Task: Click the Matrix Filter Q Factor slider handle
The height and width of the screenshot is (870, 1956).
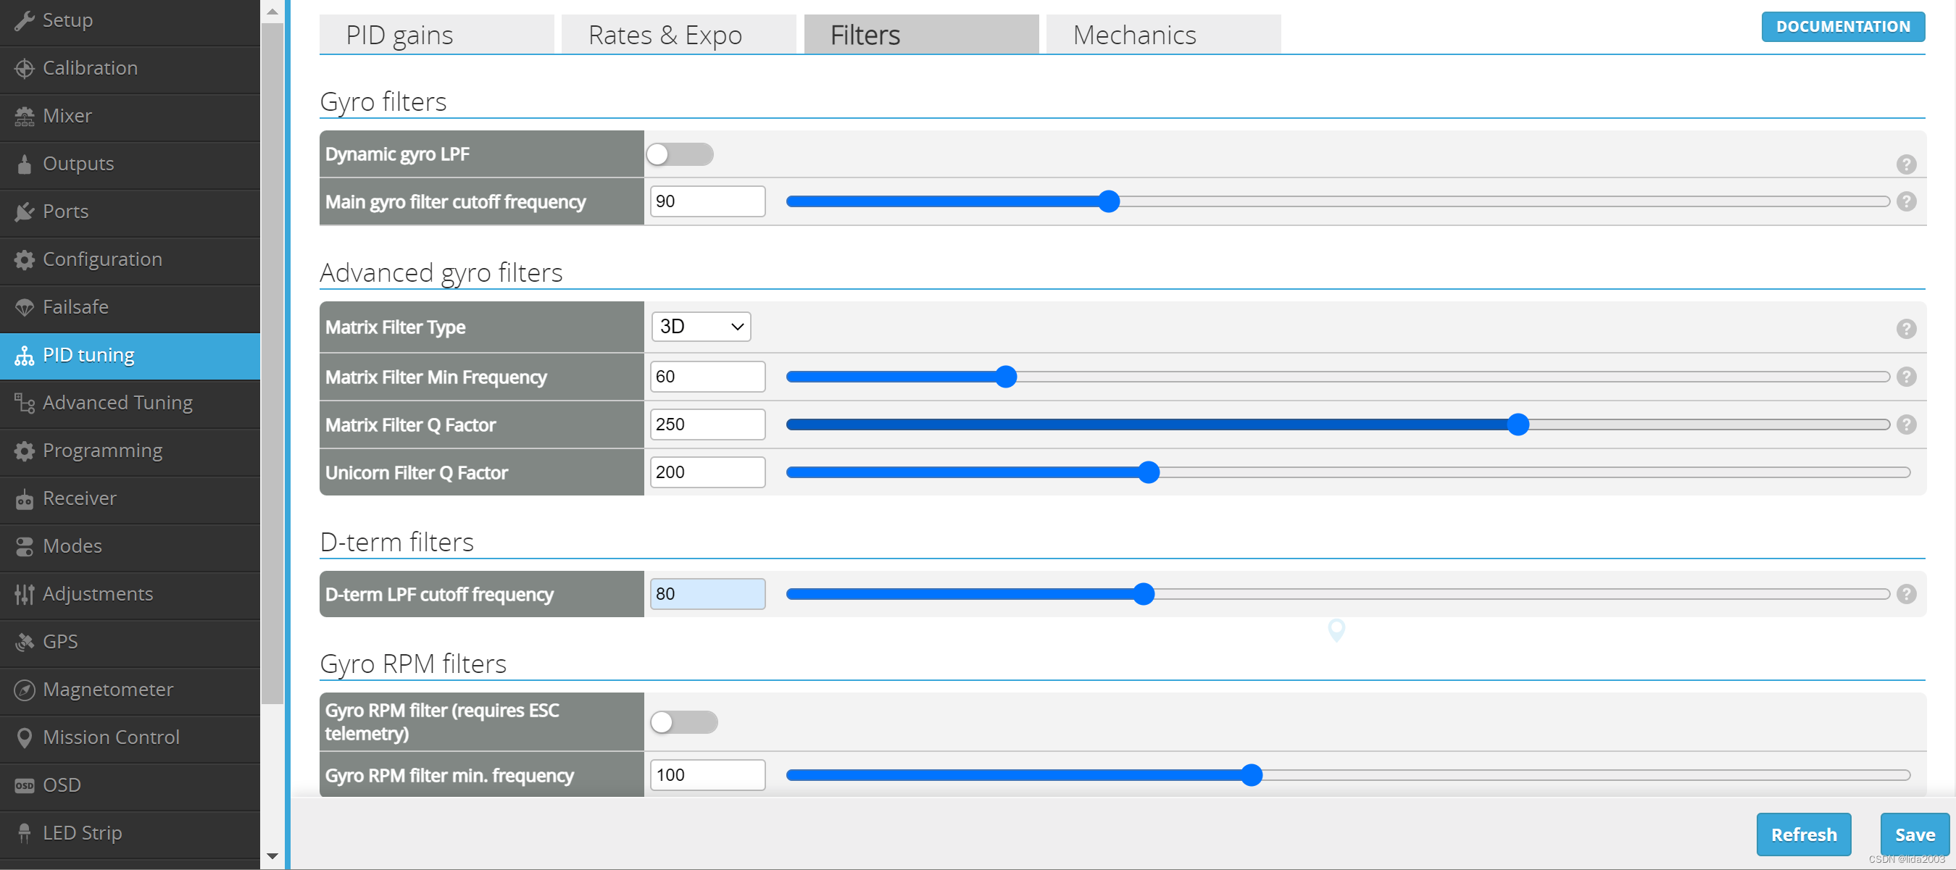Action: pos(1517,425)
